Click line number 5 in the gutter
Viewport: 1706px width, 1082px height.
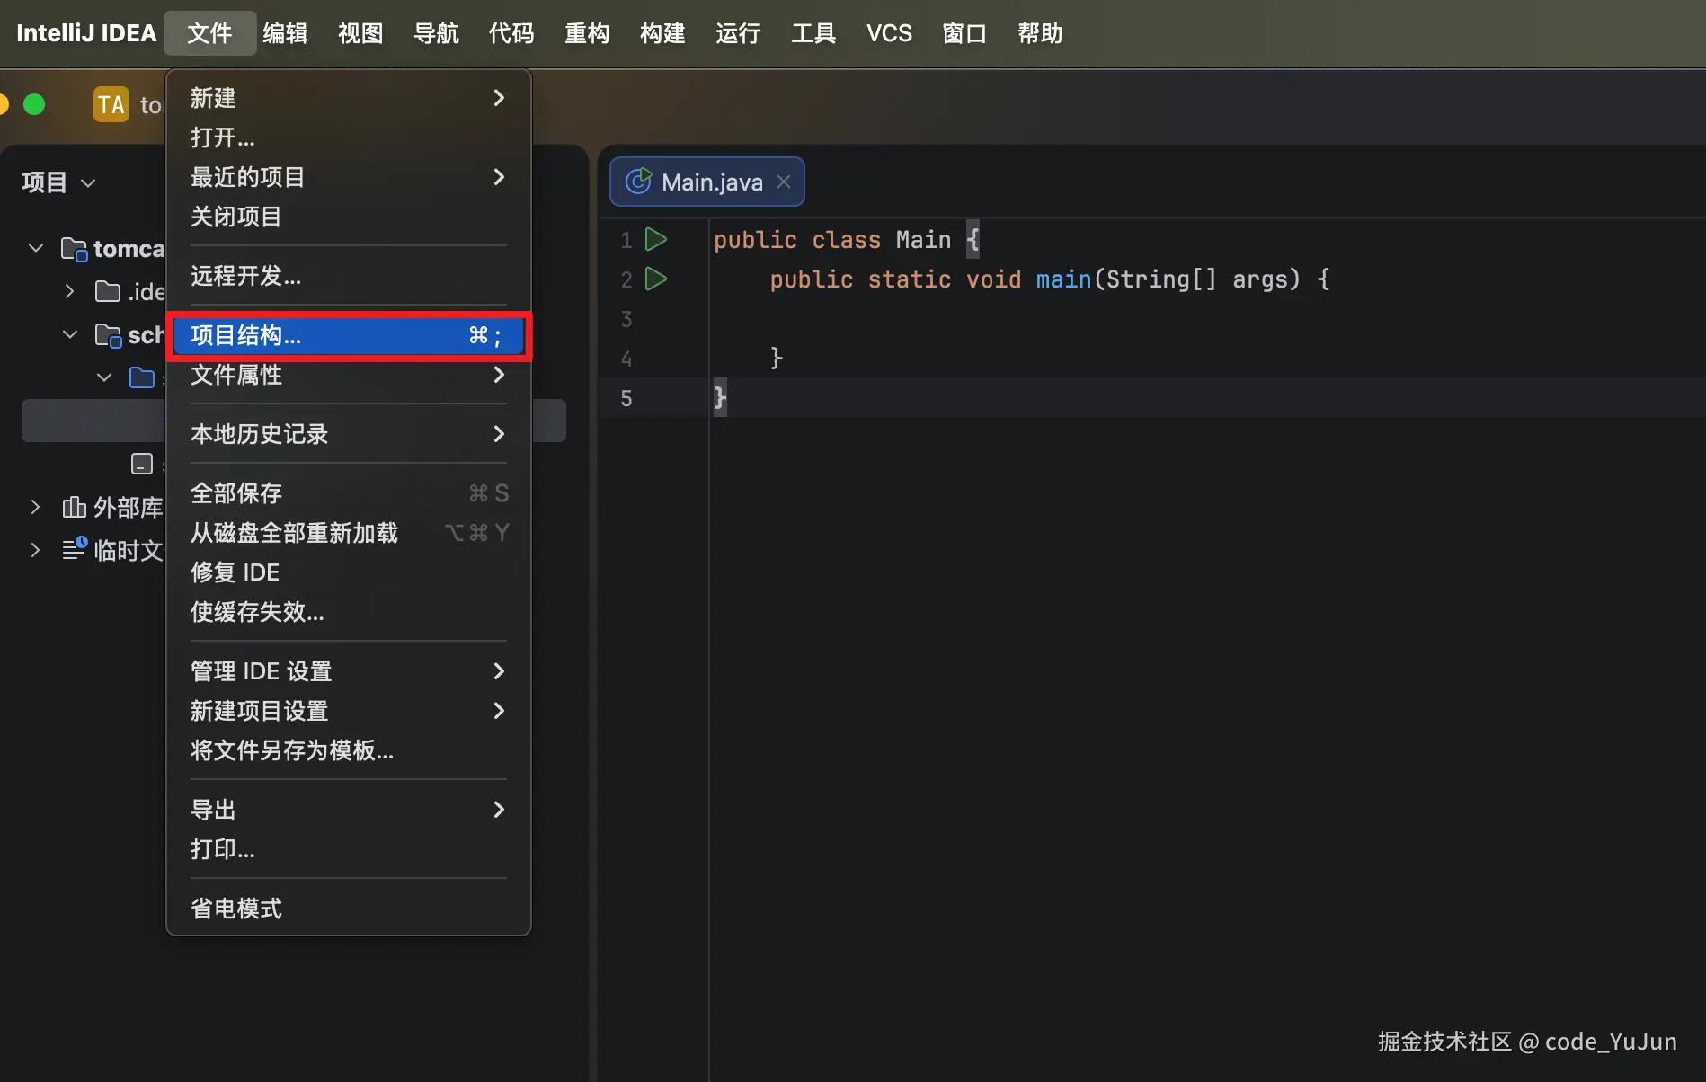(x=626, y=398)
